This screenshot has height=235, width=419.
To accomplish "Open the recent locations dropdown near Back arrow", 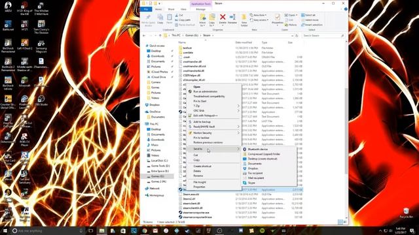I will (156, 35).
